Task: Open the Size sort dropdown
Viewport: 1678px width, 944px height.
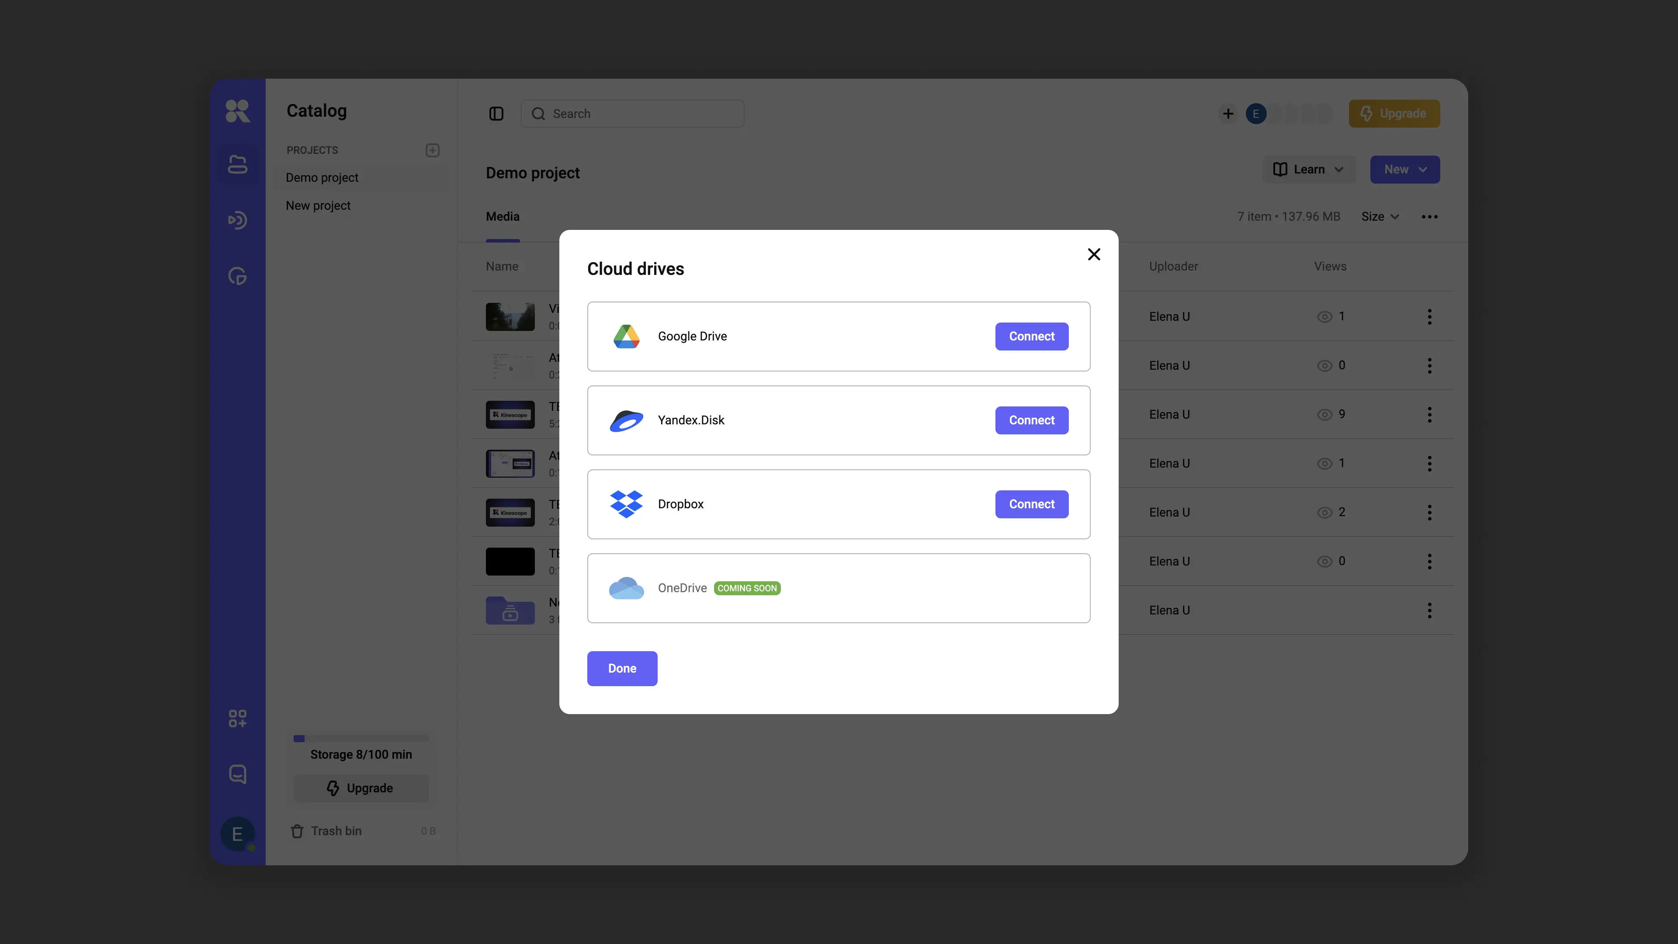Action: [1380, 217]
